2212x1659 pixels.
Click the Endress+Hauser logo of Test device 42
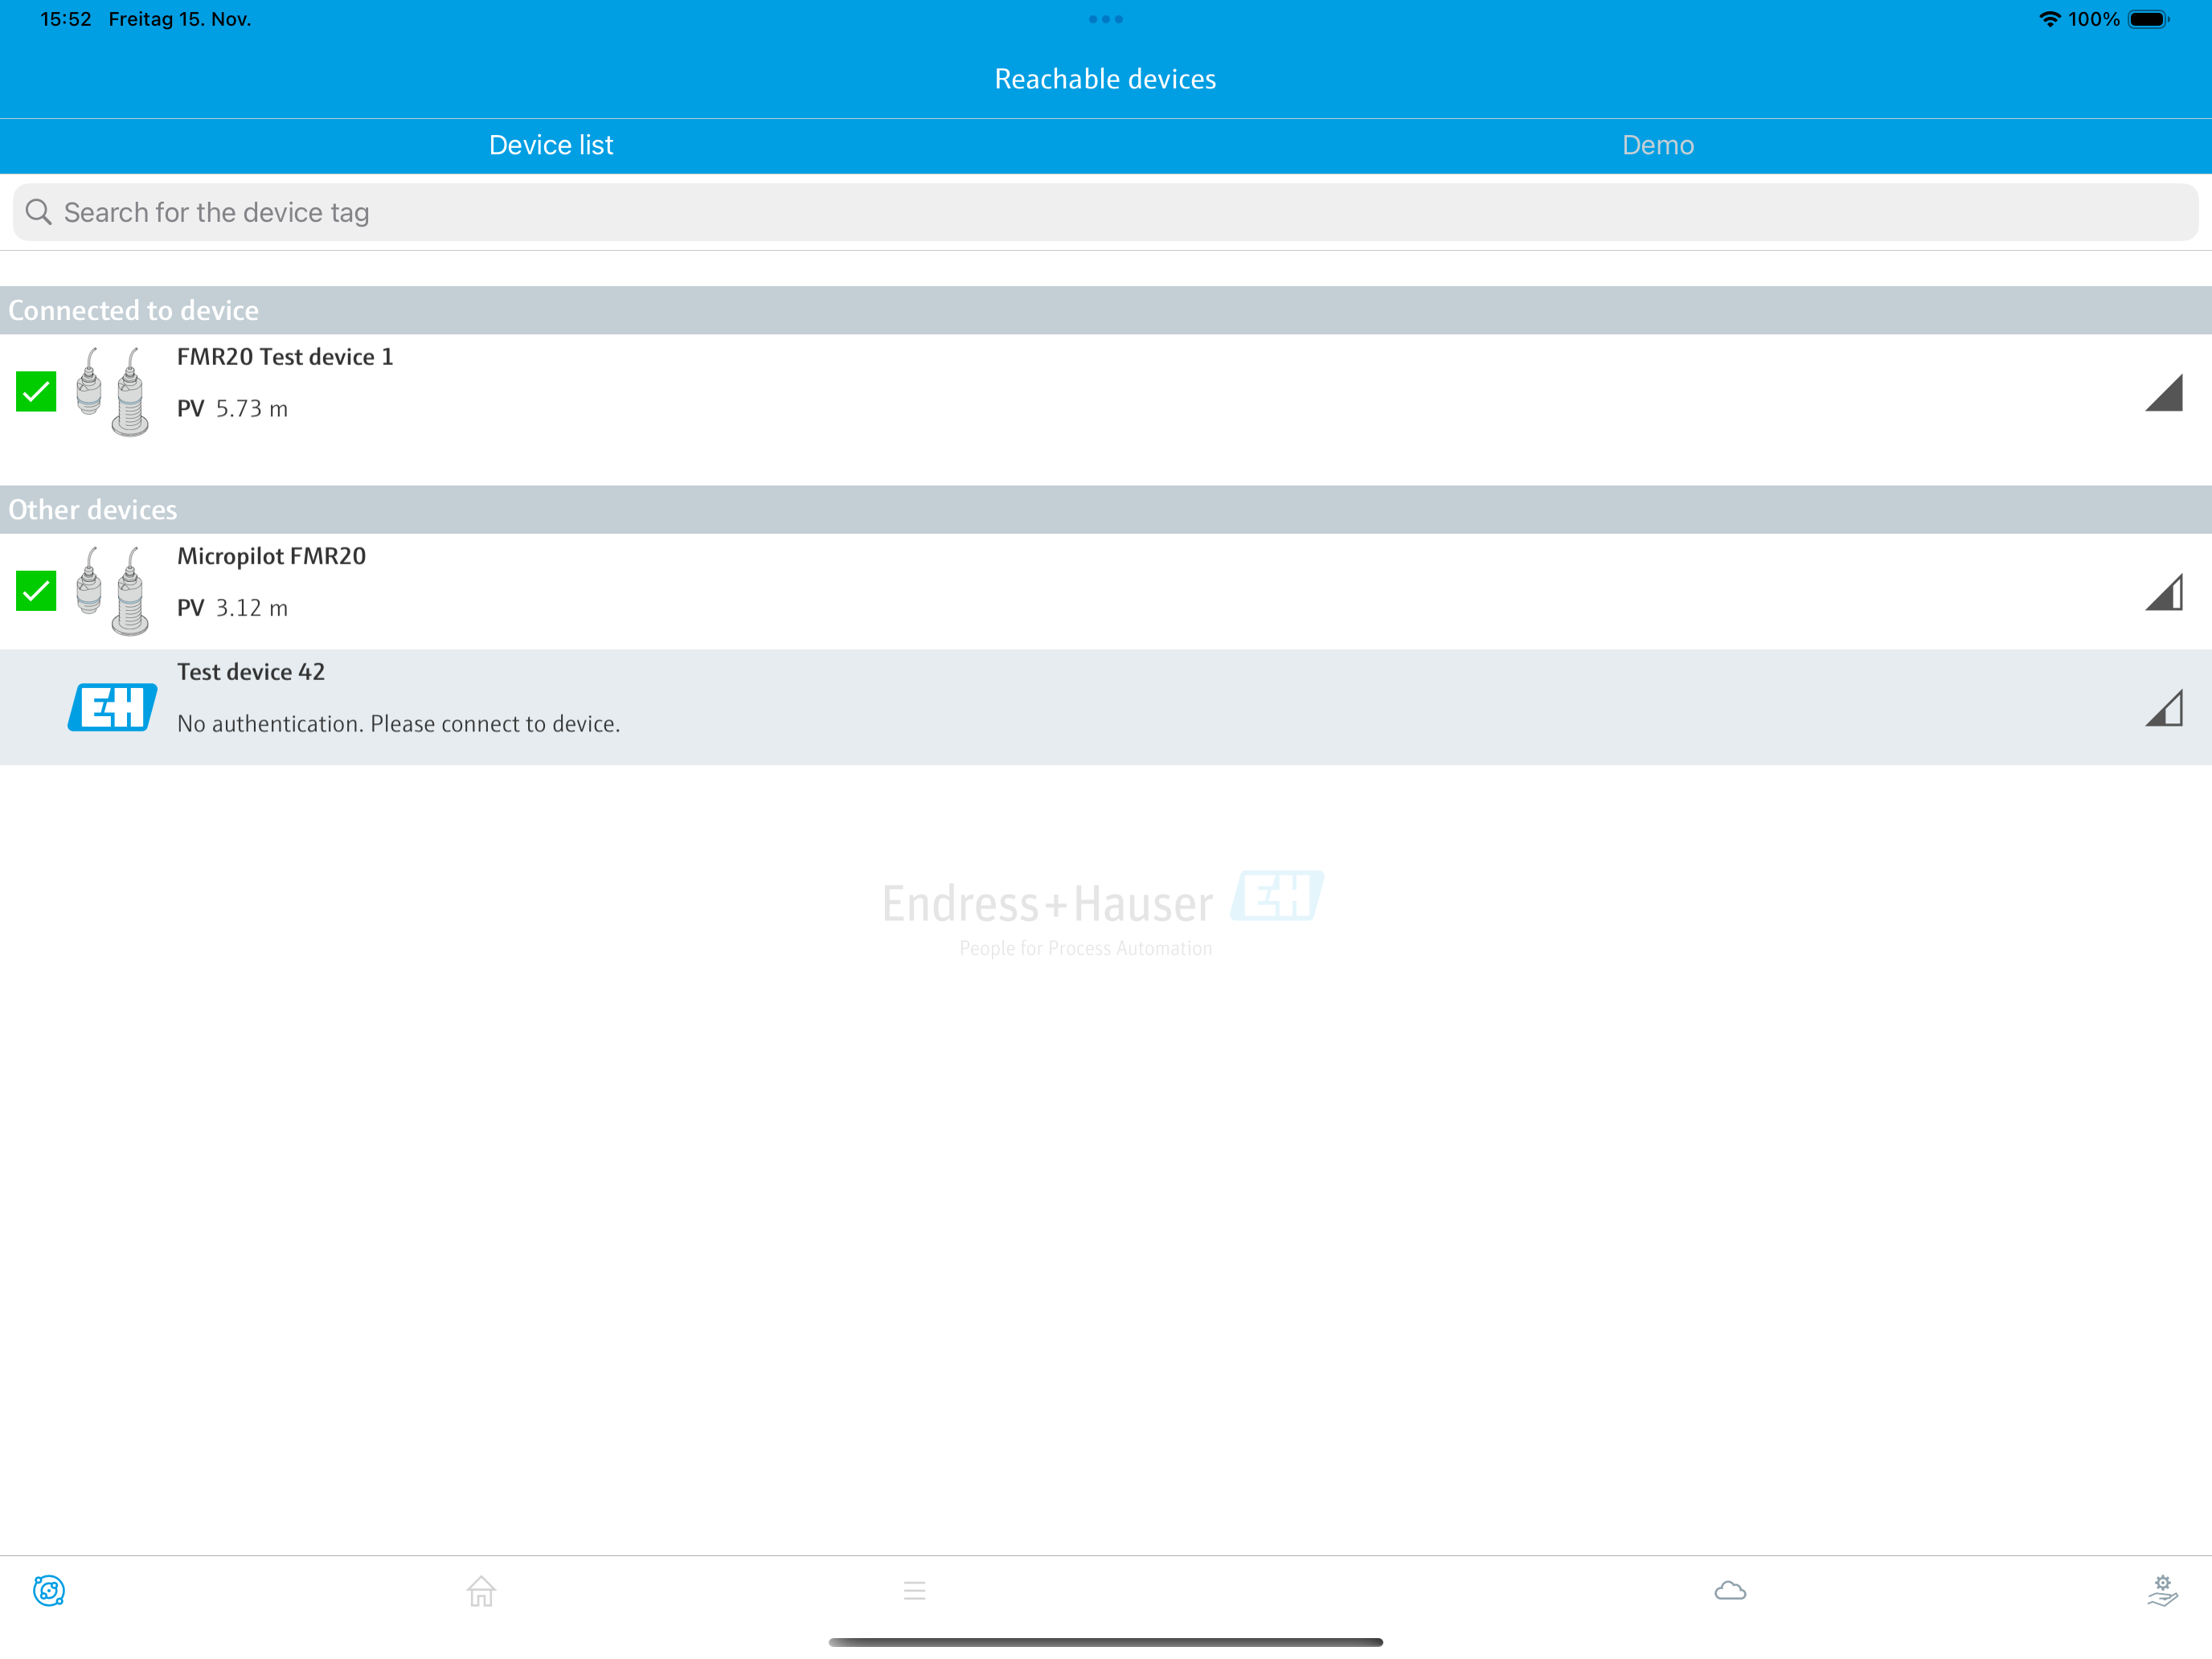coord(112,708)
